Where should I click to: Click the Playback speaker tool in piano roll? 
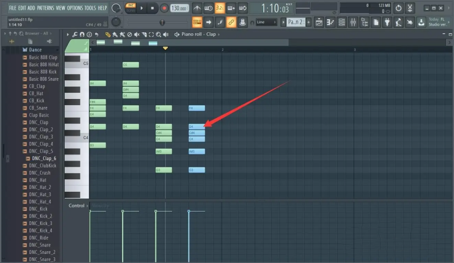pyautogui.click(x=166, y=35)
